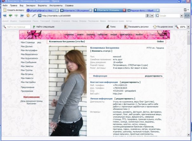The width and height of the screenshot is (192, 141).
Task: Open the 100% zoom level dropdown
Action: pyautogui.click(x=188, y=27)
